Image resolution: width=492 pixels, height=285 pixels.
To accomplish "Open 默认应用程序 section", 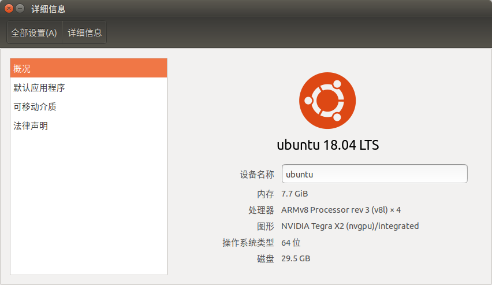I will [x=88, y=87].
